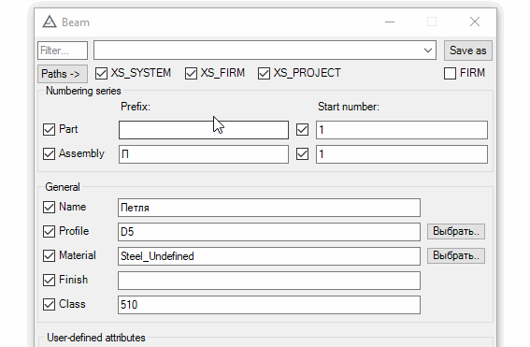Uncheck the Part numbering checkbox
Screen dimensions: 530x347
[x=49, y=129]
